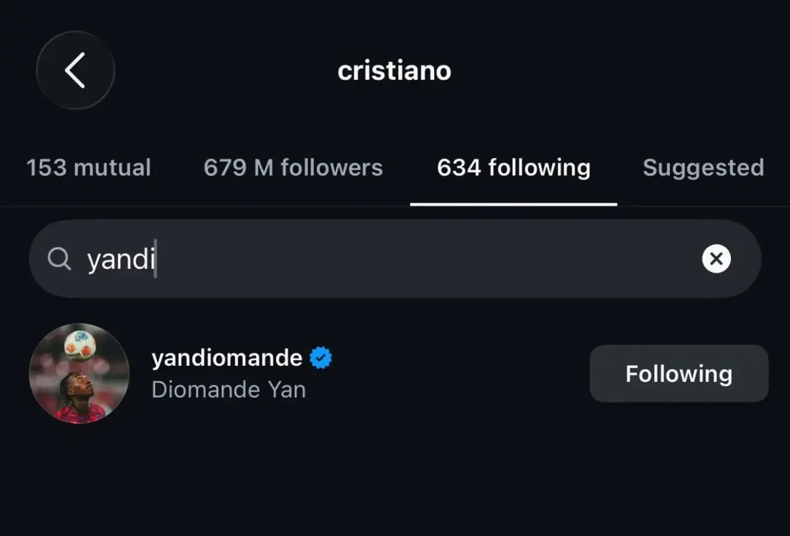Click the white underline beneath 634 following

[x=513, y=204]
